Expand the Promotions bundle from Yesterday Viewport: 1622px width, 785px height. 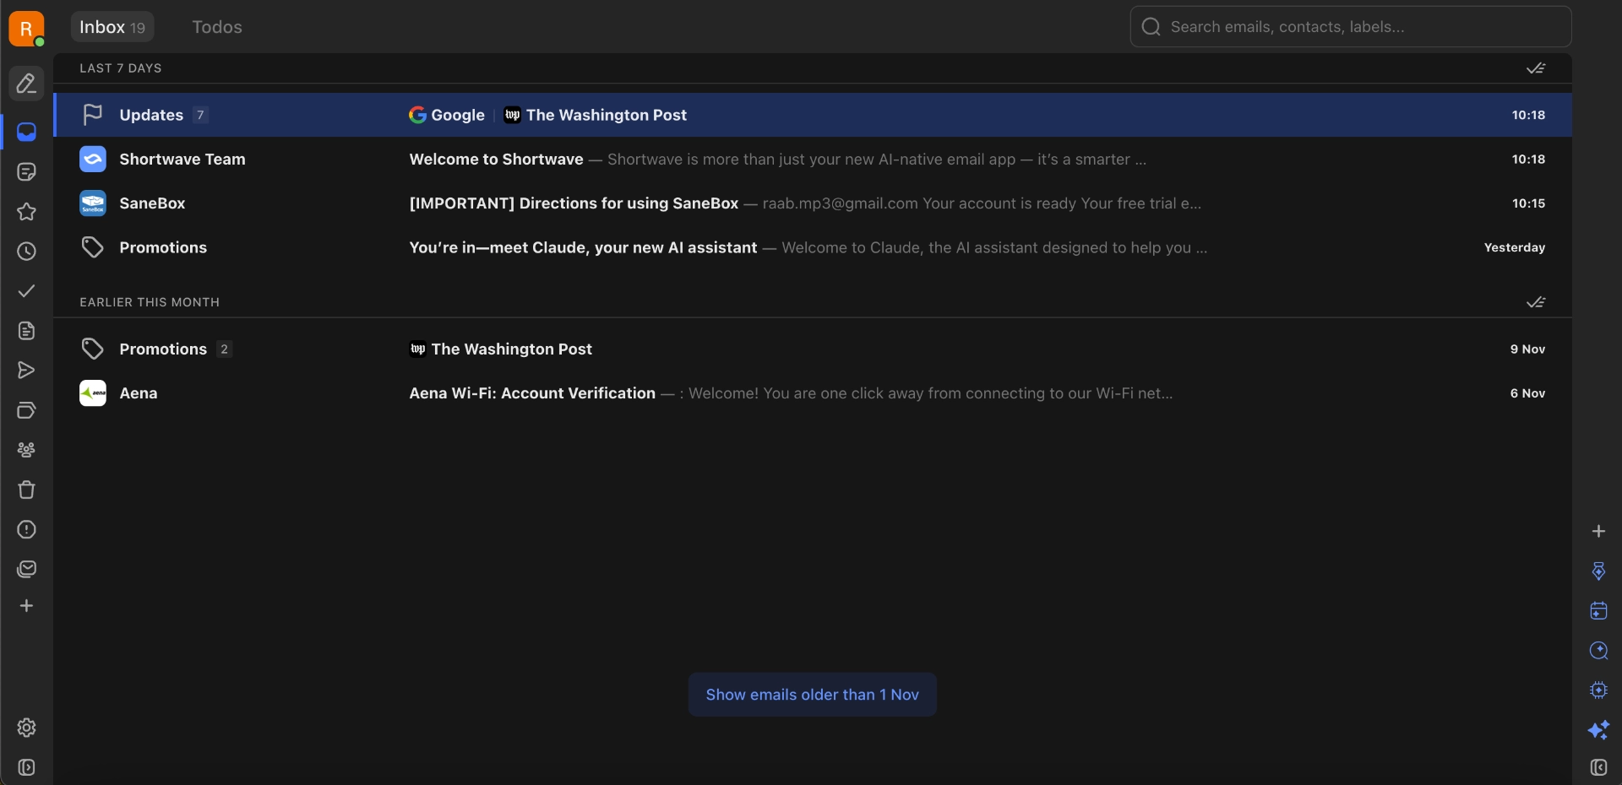tap(813, 247)
